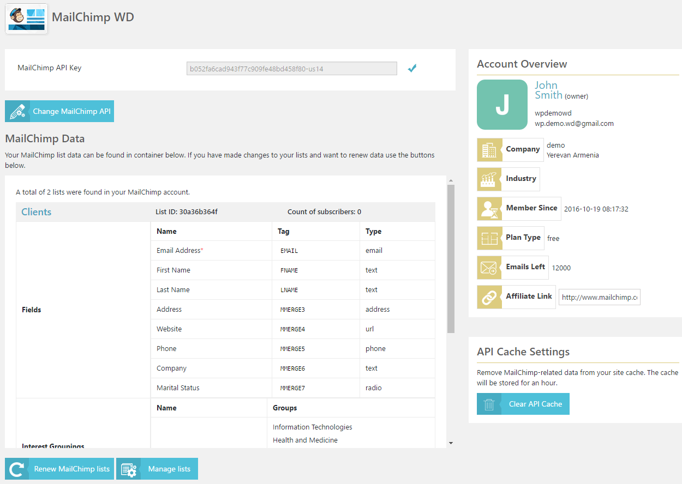The height and width of the screenshot is (484, 682).
Task: Click the Emails Left envelope icon
Action: coord(489,267)
